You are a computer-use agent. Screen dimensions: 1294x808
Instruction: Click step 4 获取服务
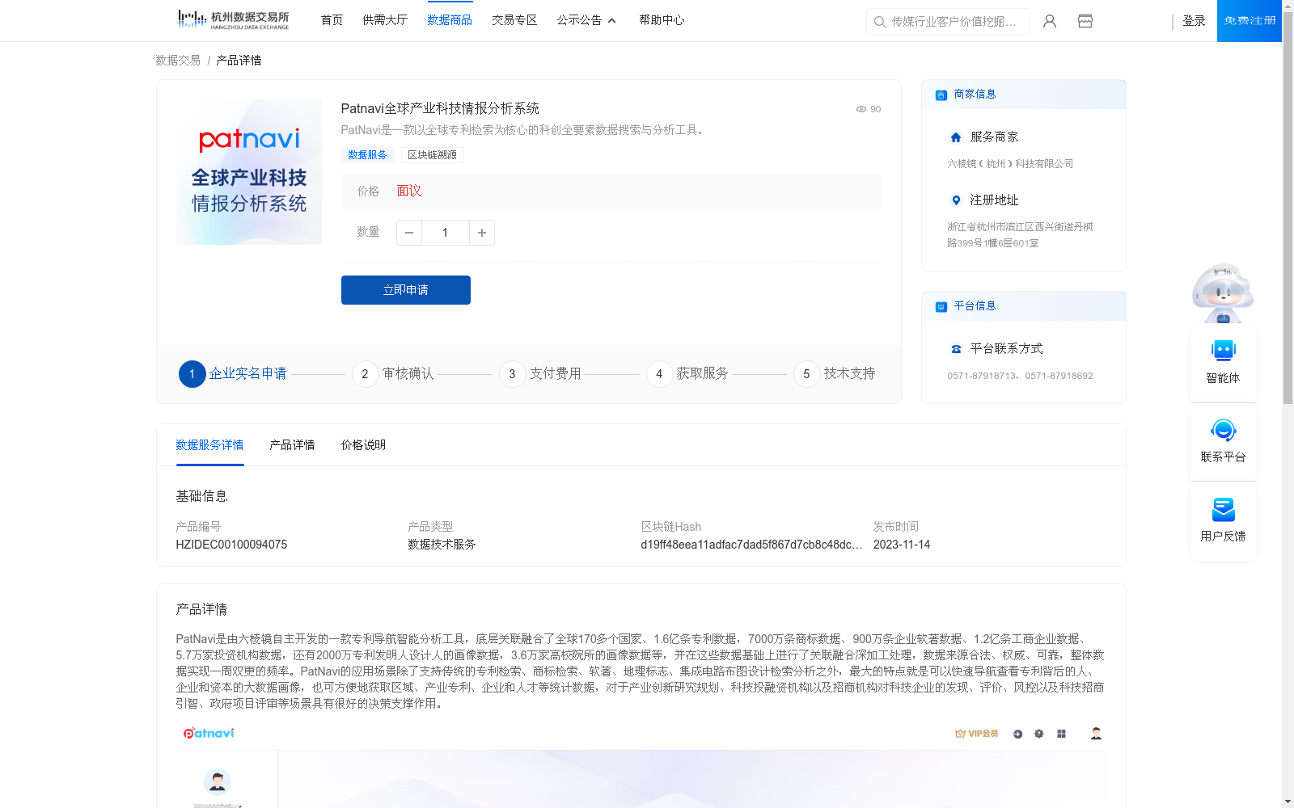tap(687, 374)
